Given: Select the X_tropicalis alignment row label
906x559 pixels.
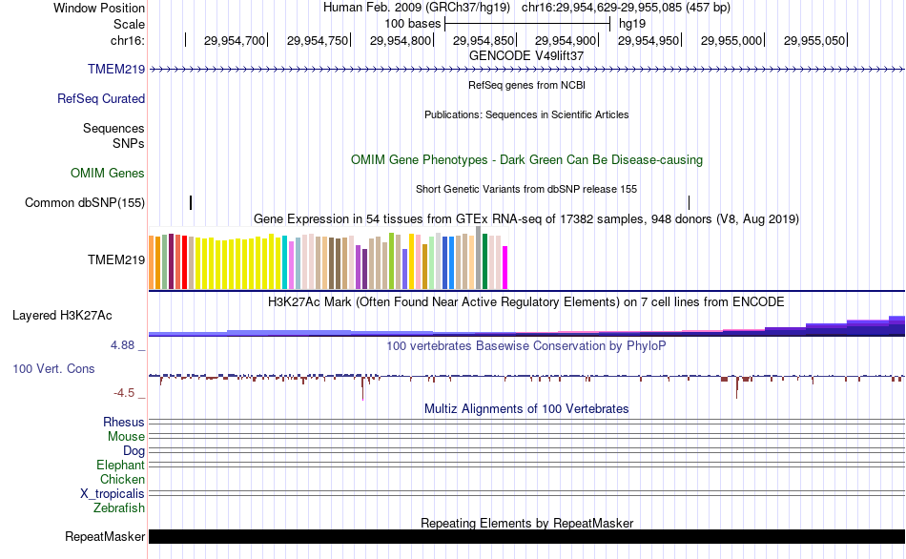Looking at the screenshot, I should tap(113, 493).
